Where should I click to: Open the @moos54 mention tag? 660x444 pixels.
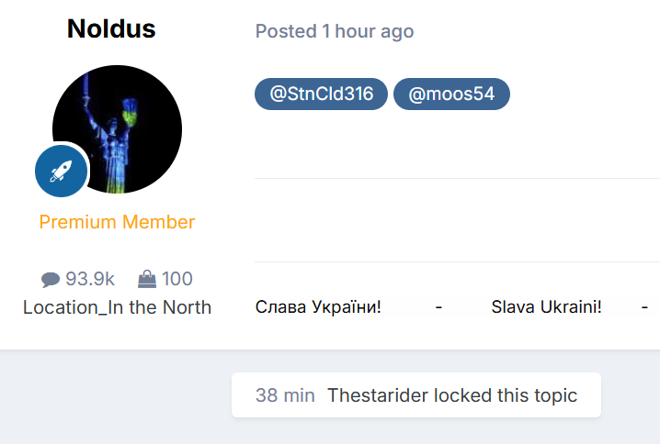point(451,94)
